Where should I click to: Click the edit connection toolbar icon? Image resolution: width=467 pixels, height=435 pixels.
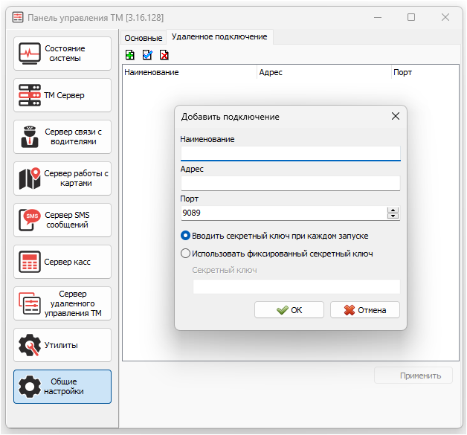click(147, 55)
